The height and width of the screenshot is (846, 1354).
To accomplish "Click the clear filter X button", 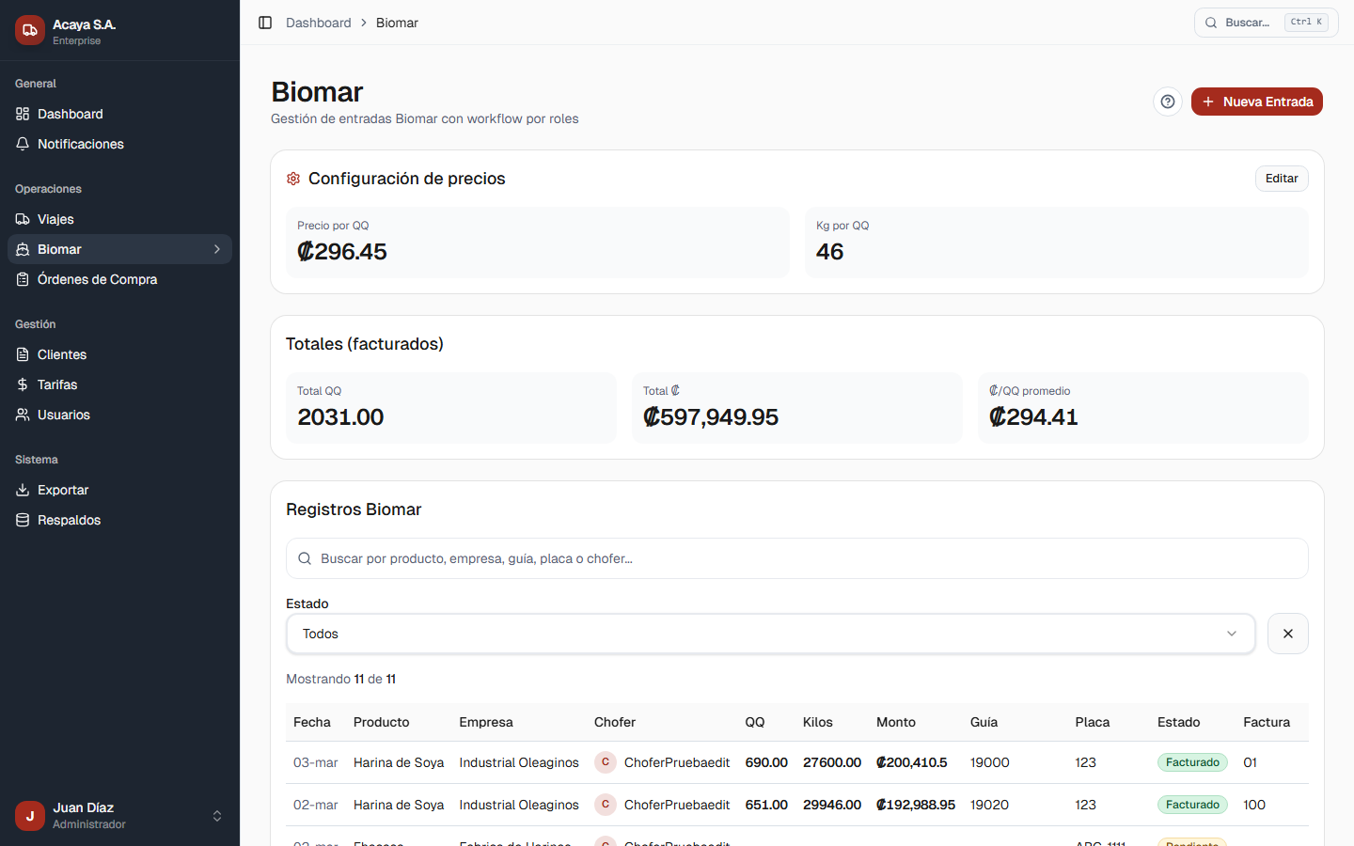I will 1287,634.
